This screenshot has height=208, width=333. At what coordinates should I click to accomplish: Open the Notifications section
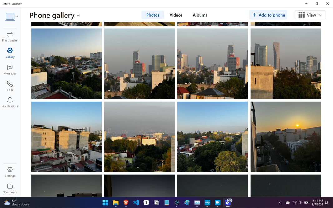[x=10, y=102]
